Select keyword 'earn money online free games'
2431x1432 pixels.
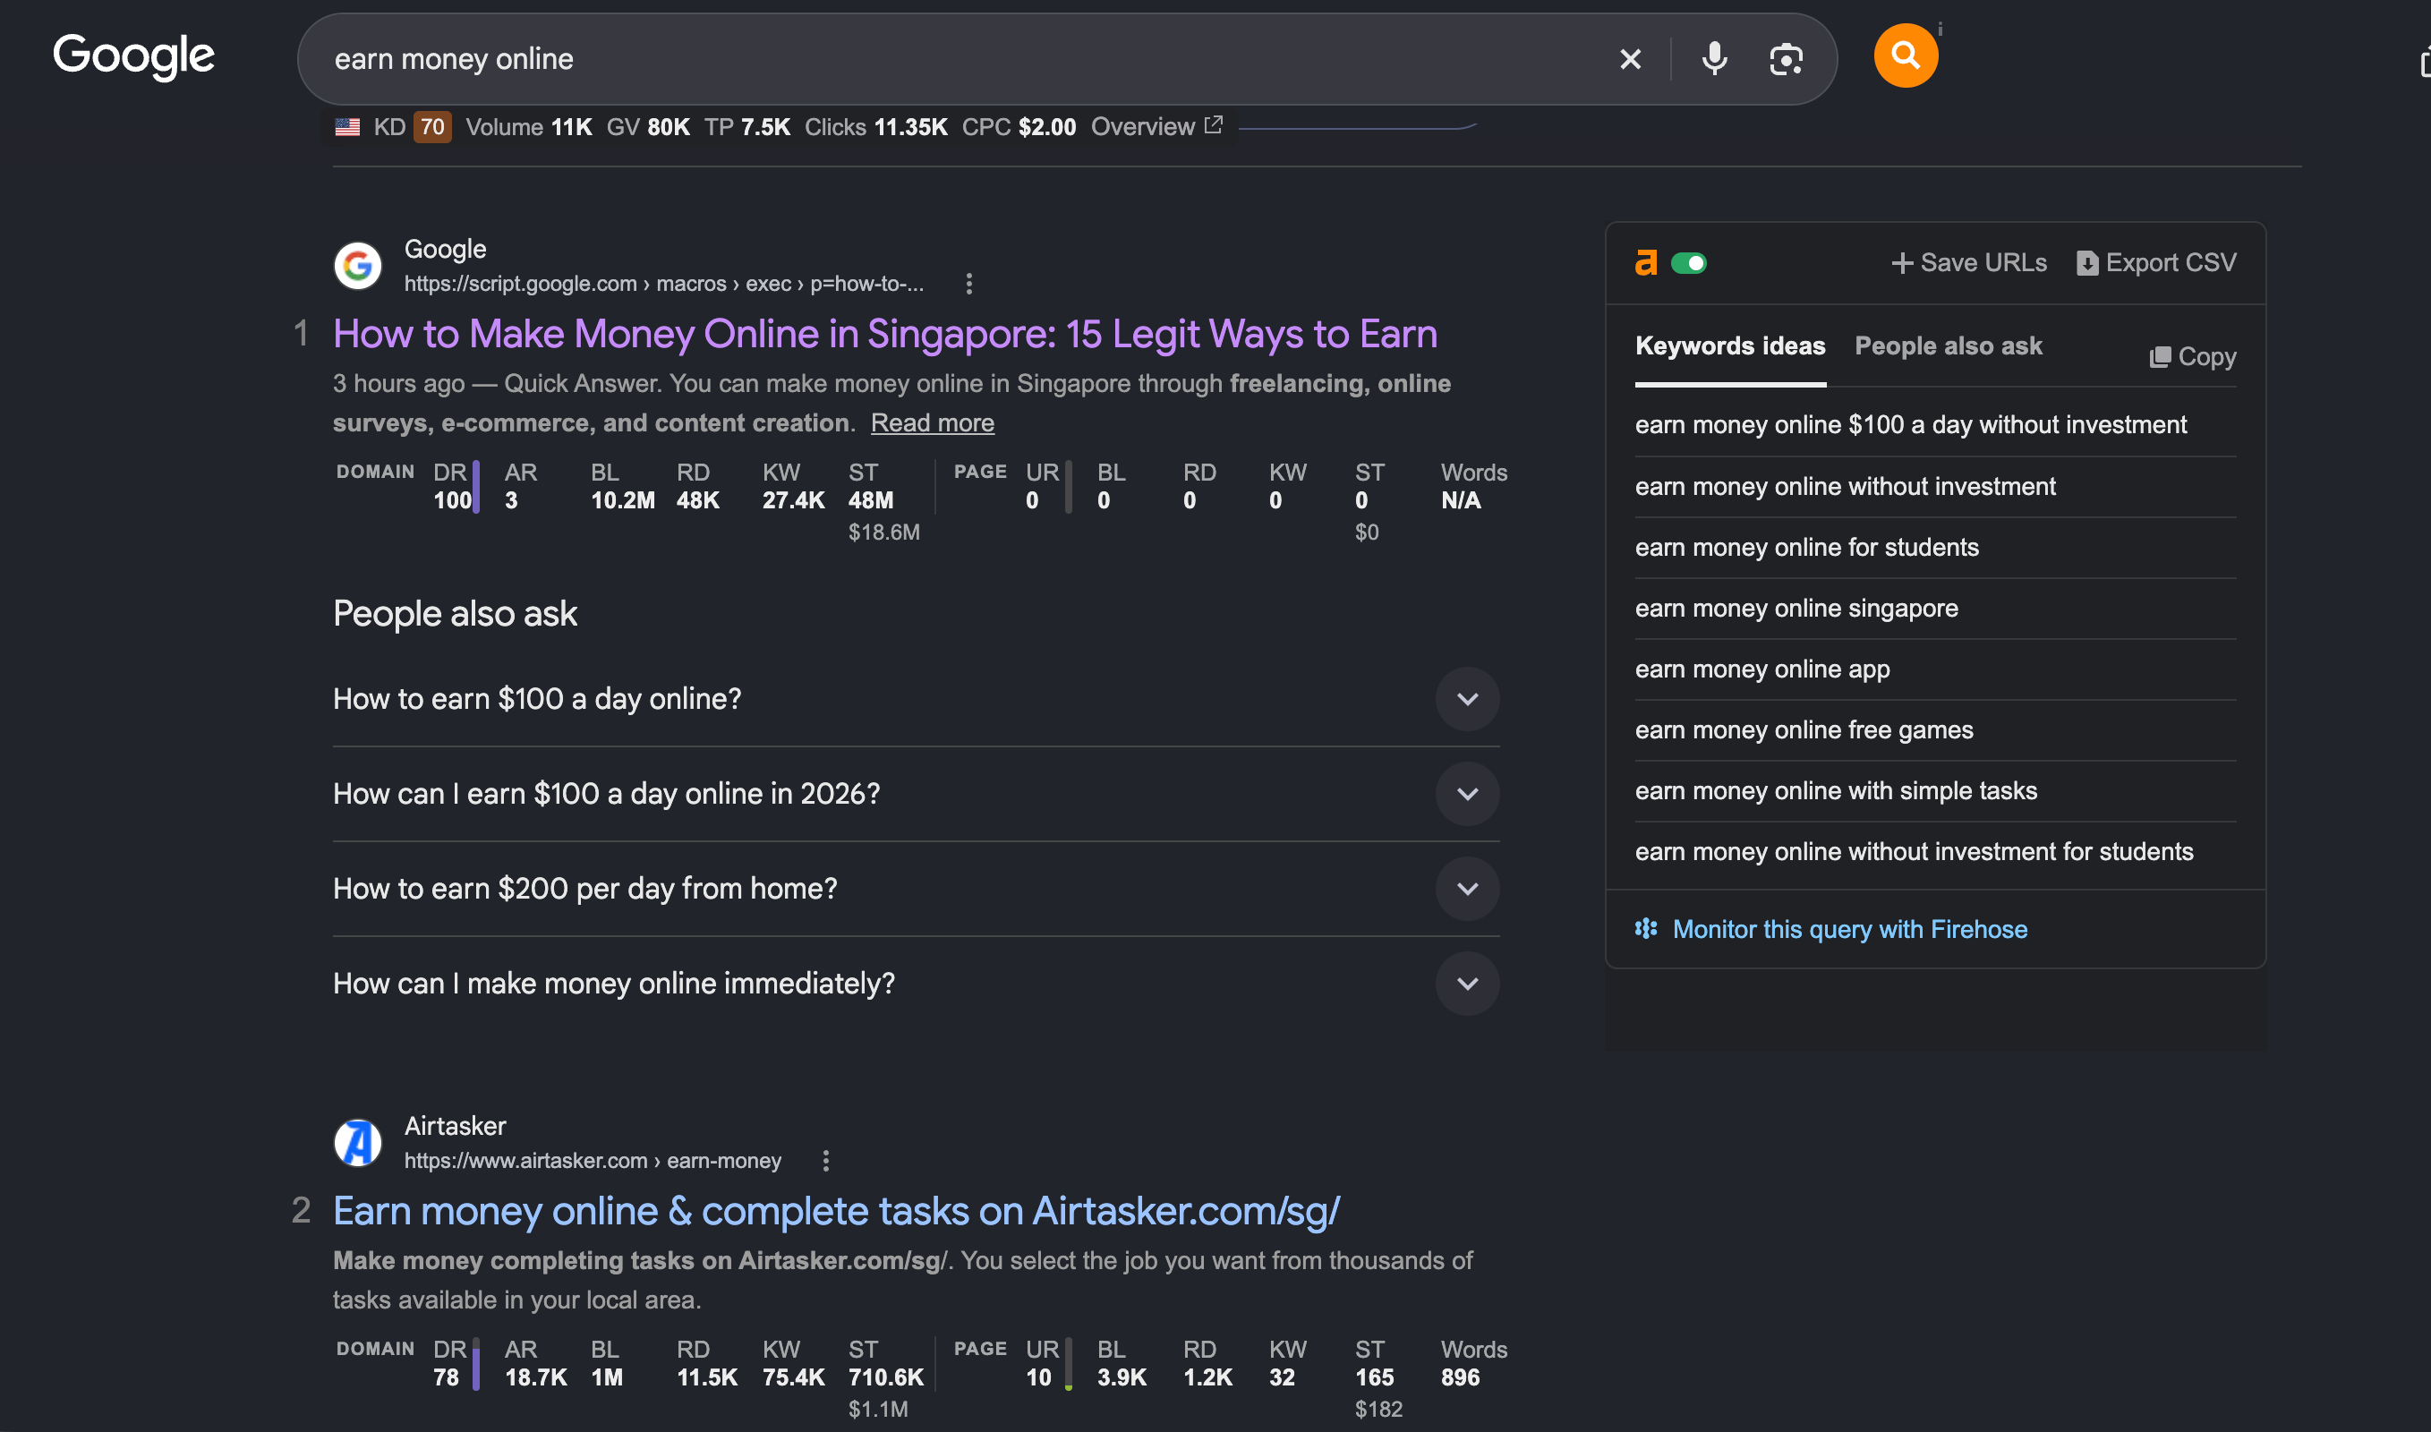click(1804, 729)
